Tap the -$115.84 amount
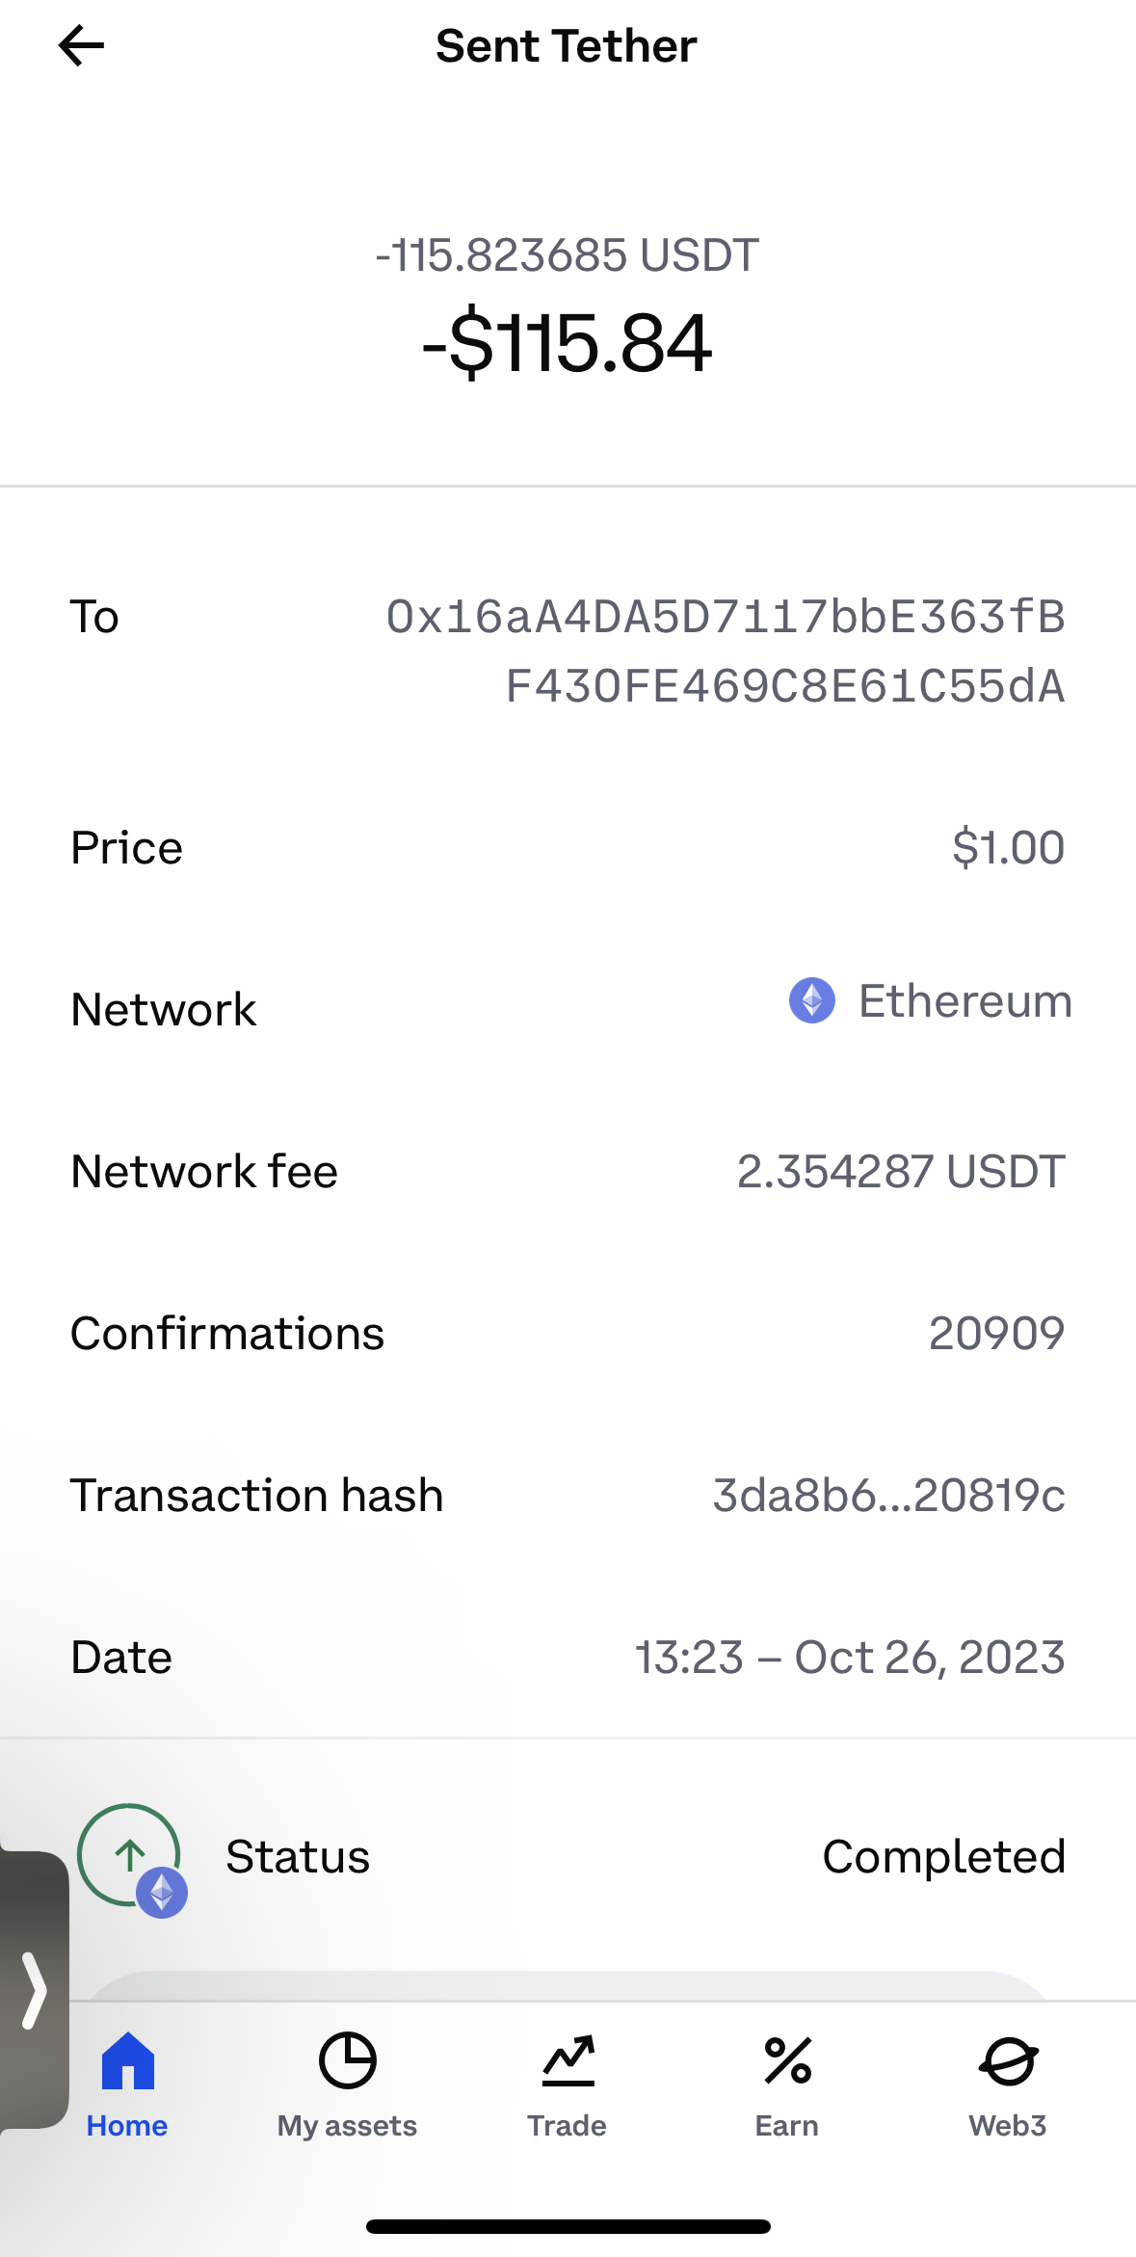 pos(568,343)
